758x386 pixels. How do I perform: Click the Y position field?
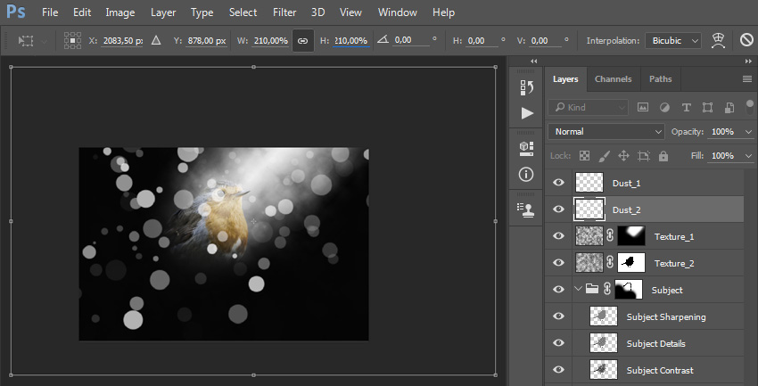tap(206, 41)
